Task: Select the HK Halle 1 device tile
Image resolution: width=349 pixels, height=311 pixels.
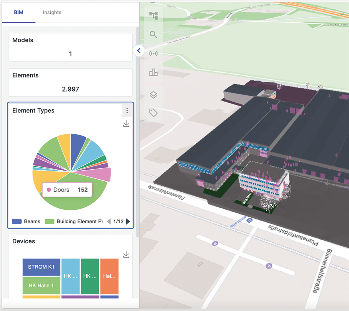Action: coord(41,285)
